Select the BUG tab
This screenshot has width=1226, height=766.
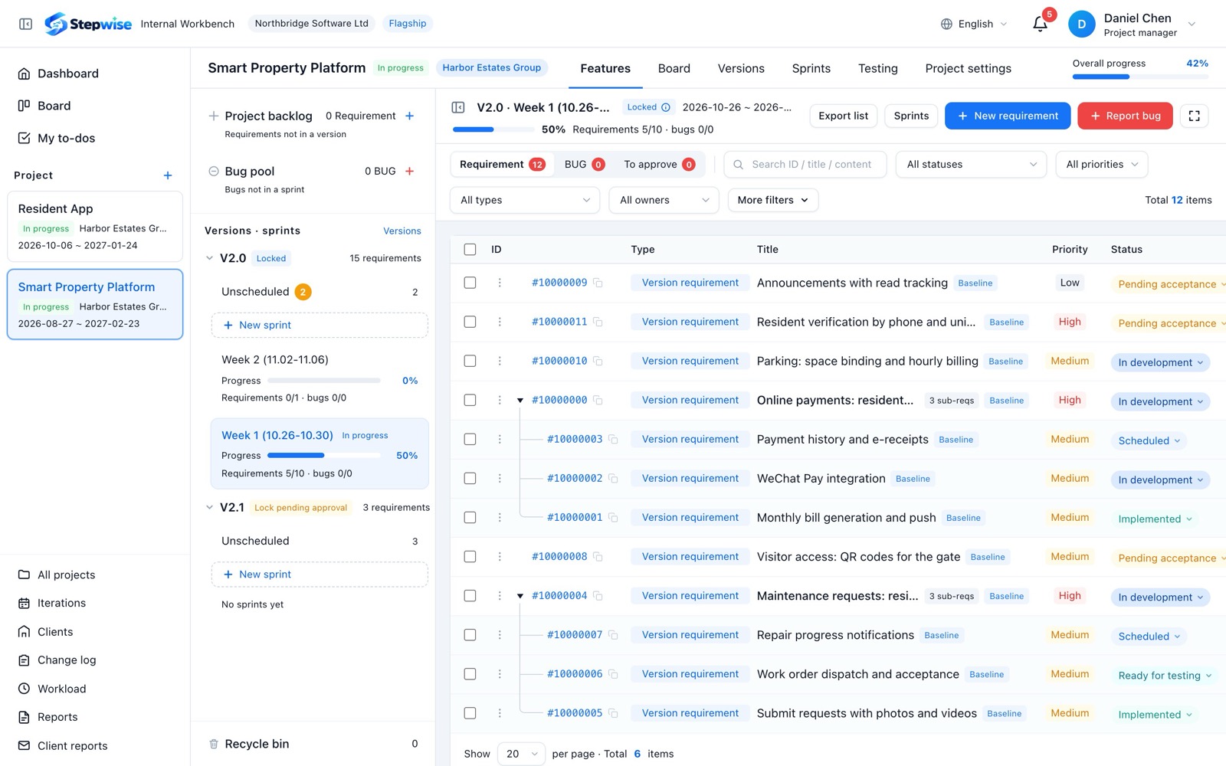(x=584, y=164)
